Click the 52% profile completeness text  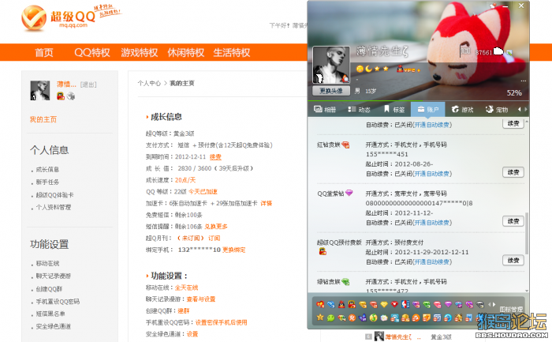point(514,92)
